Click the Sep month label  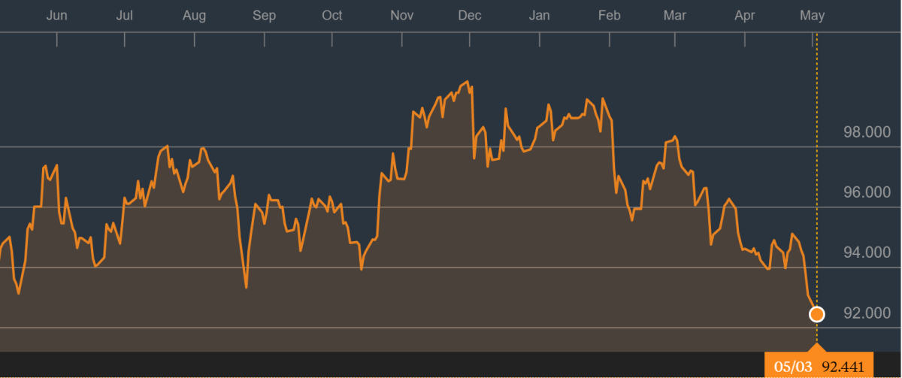pyautogui.click(x=264, y=16)
